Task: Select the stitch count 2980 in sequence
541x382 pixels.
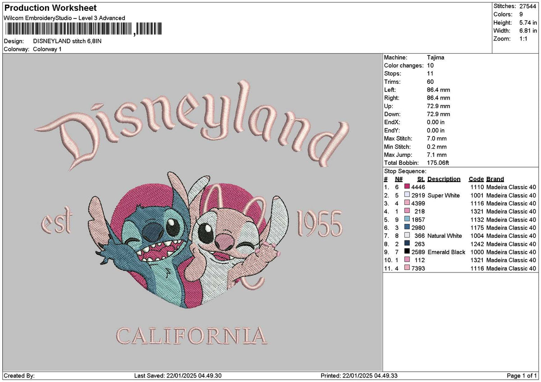Action: [419, 228]
